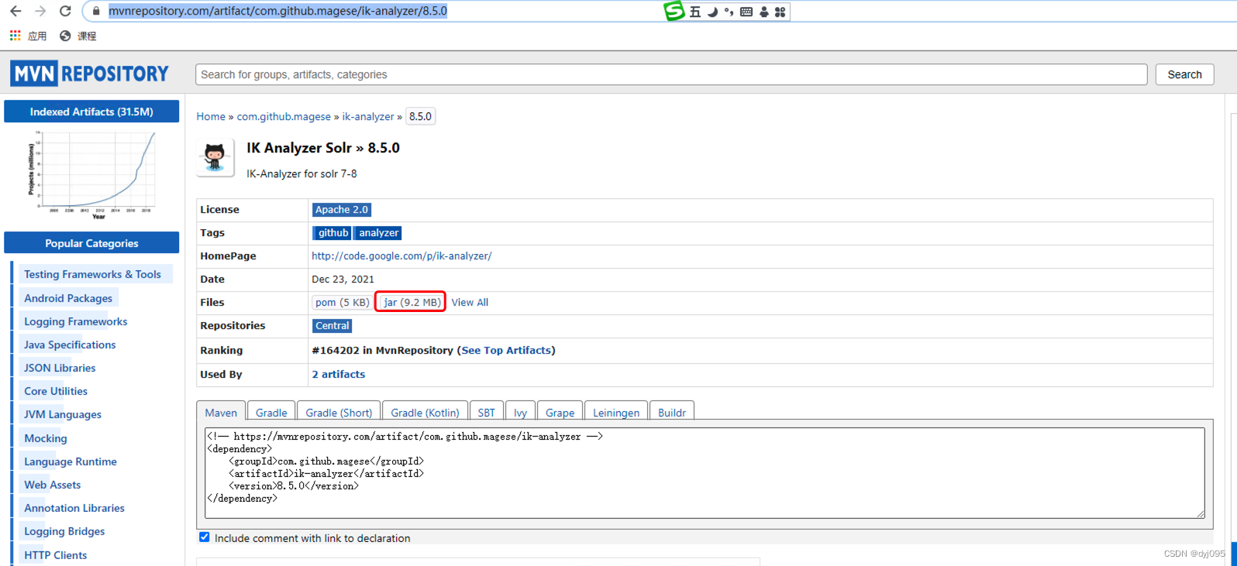
Task: Switch to the Grape tab
Action: point(560,412)
